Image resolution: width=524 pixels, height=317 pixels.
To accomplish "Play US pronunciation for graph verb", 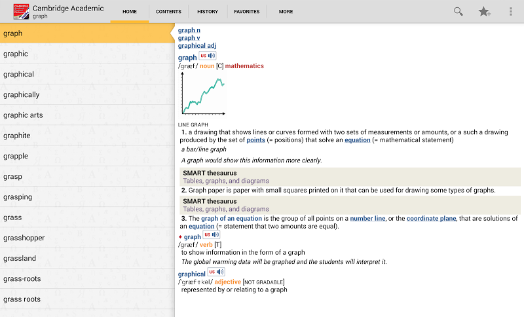I will (x=212, y=234).
